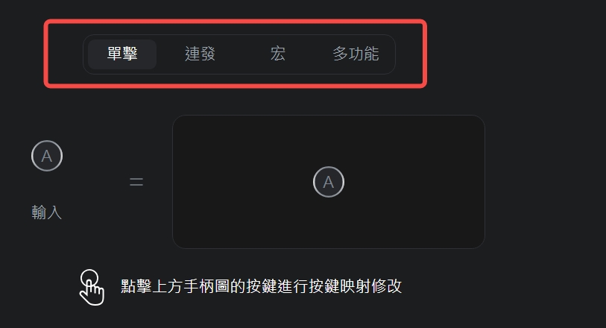Click the mapped A button icon inside the box
This screenshot has width=606, height=328.
click(329, 182)
